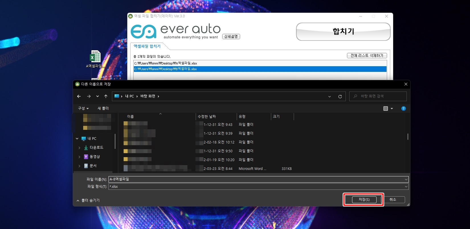Minimize the 엑셀 파일 합치기 window

tap(361, 16)
